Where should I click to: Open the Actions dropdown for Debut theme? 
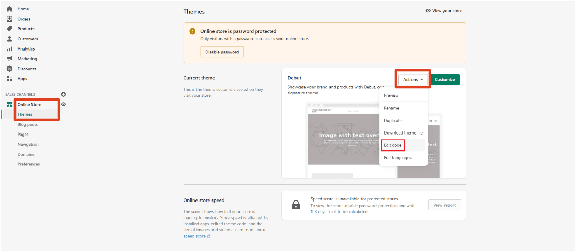(414, 79)
